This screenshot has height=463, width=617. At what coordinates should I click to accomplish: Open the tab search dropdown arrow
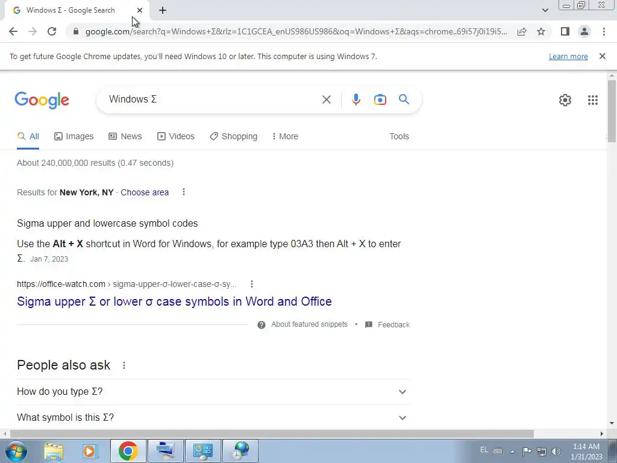point(545,10)
